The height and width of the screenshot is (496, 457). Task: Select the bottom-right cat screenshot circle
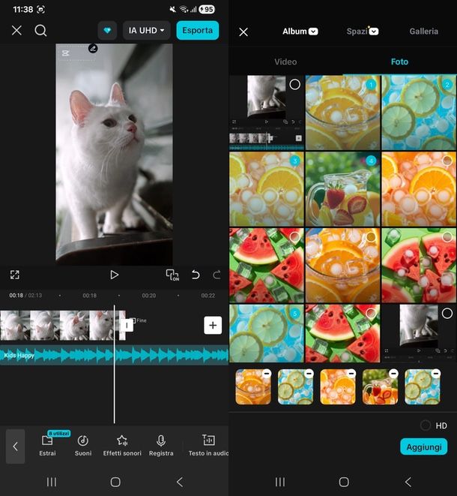447,314
